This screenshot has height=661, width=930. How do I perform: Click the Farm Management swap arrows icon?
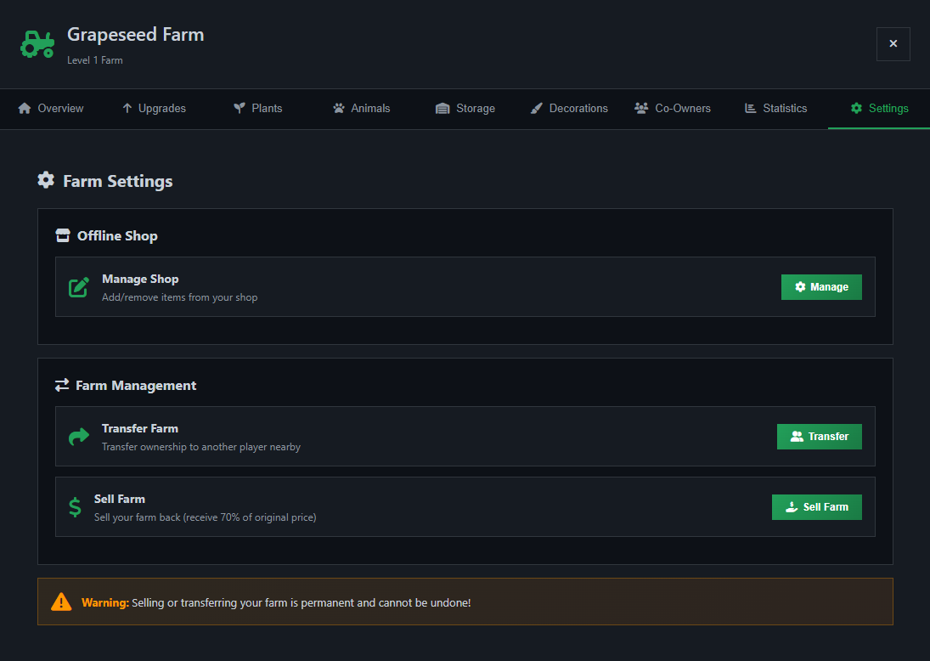tap(62, 385)
